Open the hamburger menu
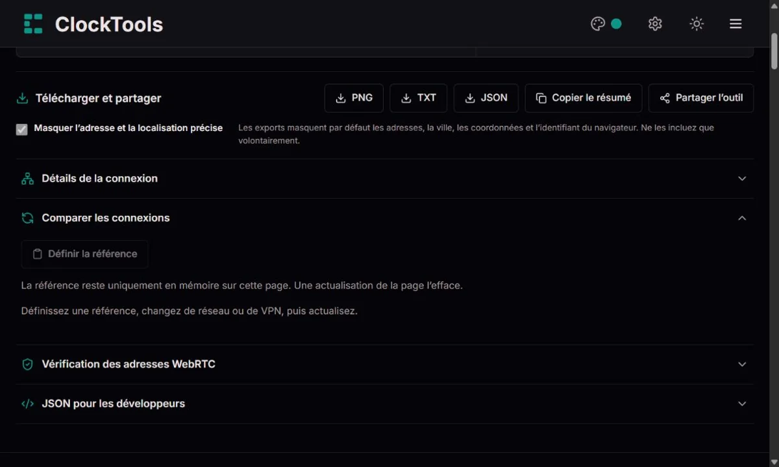This screenshot has width=779, height=467. (x=736, y=24)
